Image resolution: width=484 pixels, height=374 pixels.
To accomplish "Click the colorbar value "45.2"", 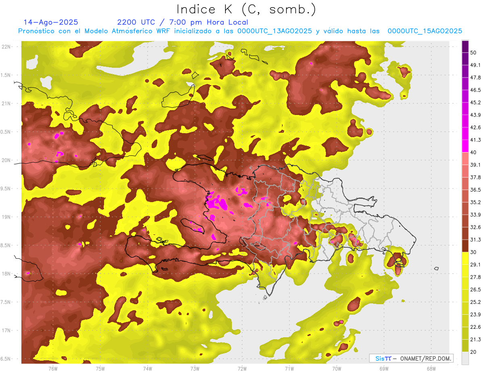I will point(475,102).
